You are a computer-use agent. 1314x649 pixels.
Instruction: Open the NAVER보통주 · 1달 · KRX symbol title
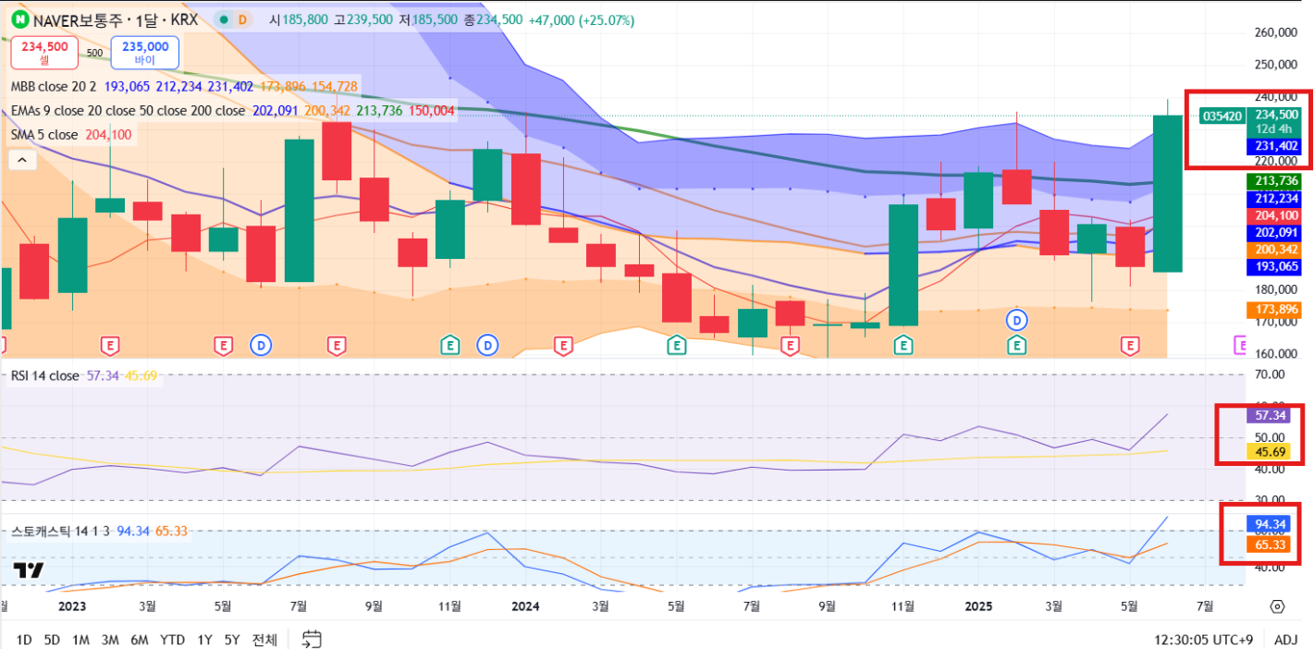tap(117, 19)
